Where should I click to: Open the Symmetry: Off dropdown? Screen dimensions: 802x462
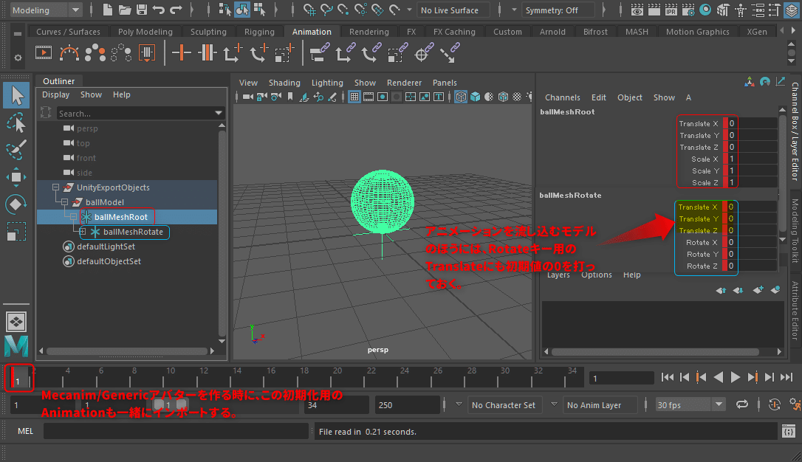[x=558, y=10]
